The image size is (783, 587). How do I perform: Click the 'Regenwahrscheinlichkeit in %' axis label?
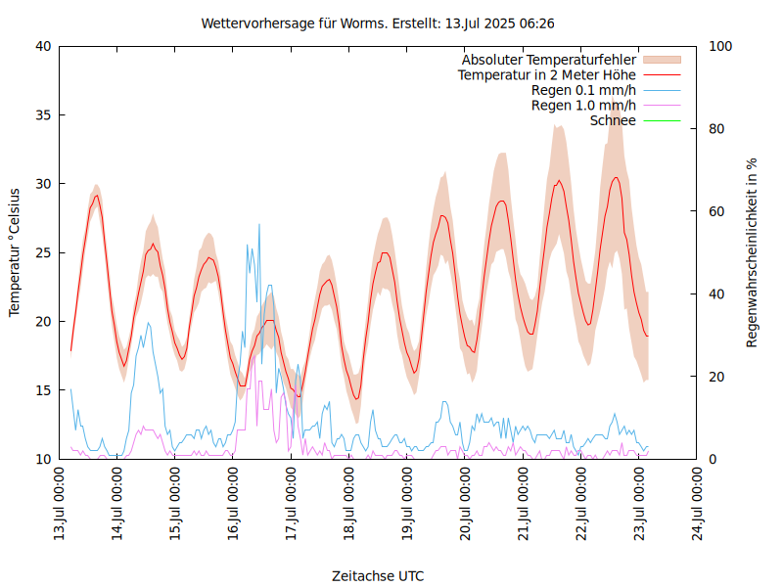pyautogui.click(x=752, y=252)
